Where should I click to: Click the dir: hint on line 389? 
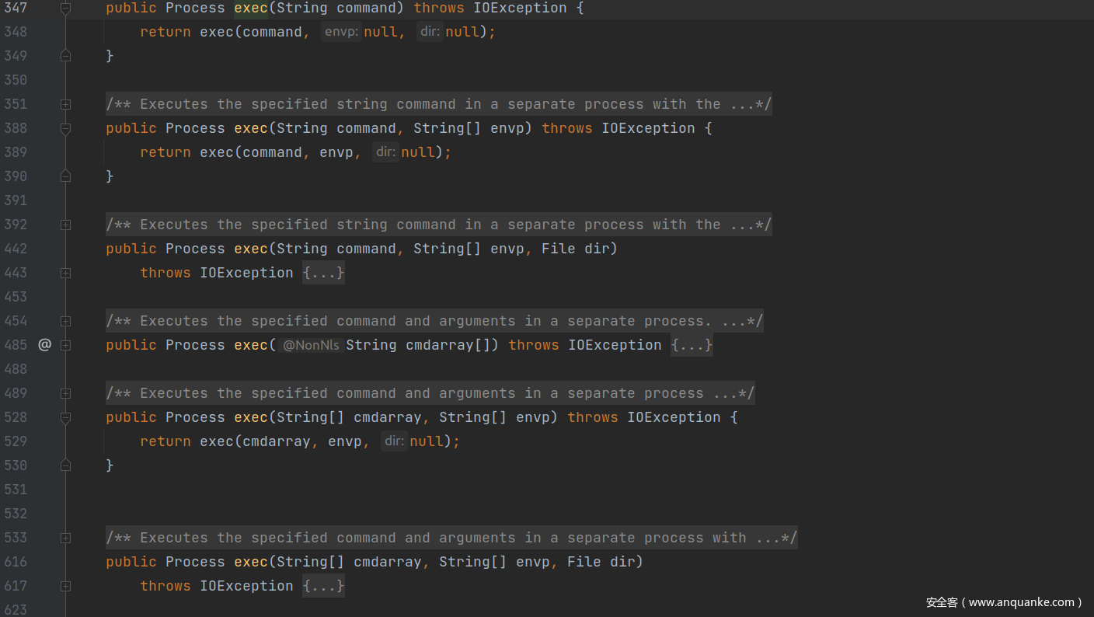click(386, 152)
